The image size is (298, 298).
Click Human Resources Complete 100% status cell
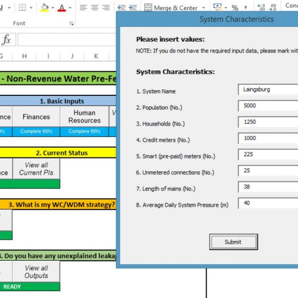84,132
